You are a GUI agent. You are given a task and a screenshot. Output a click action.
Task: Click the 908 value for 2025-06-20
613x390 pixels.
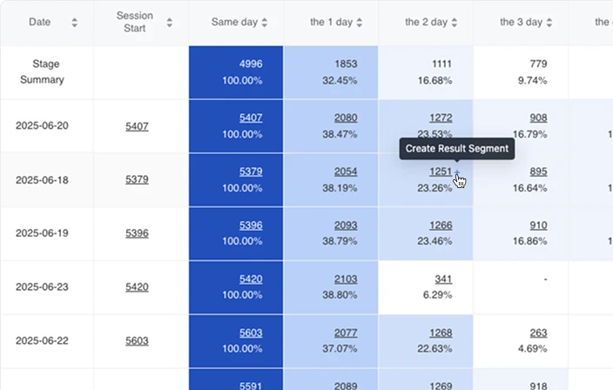pos(538,118)
